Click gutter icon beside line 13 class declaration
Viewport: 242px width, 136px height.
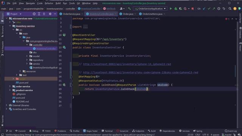pos(64,48)
